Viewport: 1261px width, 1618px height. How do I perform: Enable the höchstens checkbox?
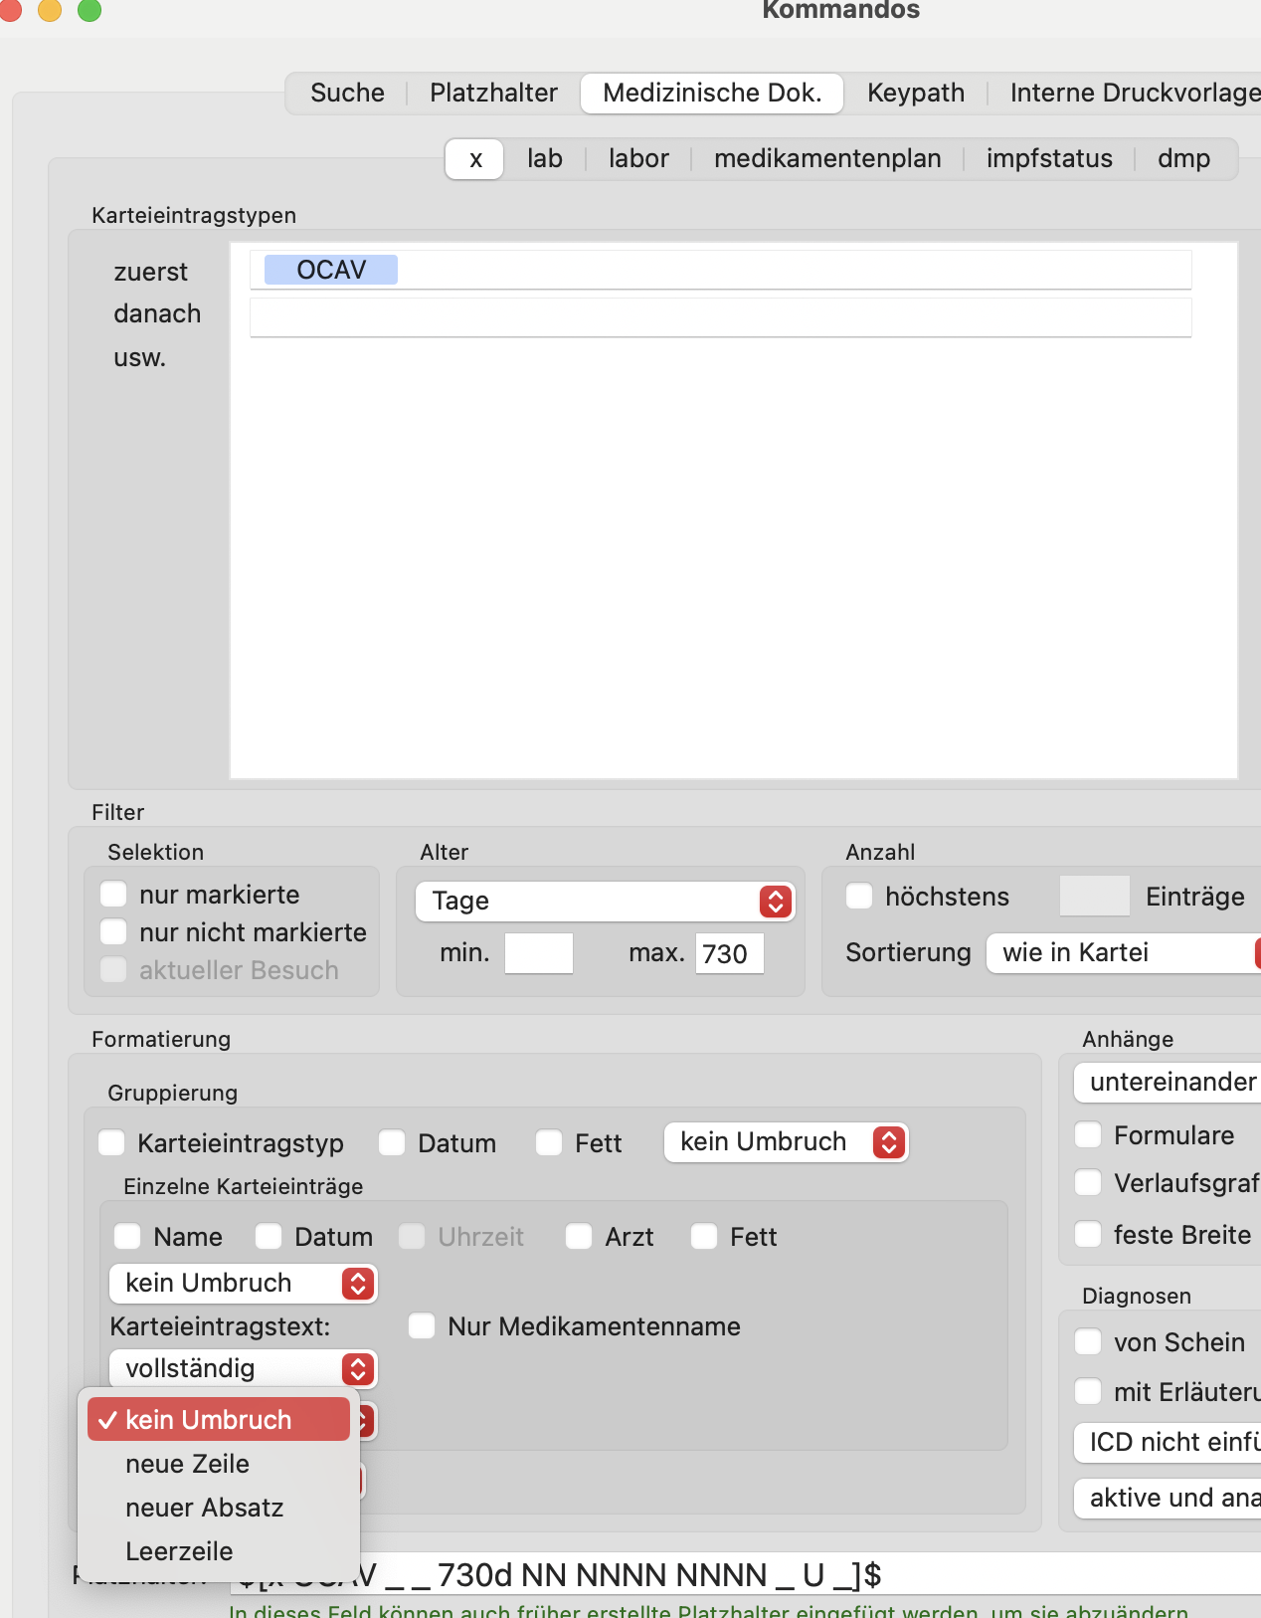860,897
